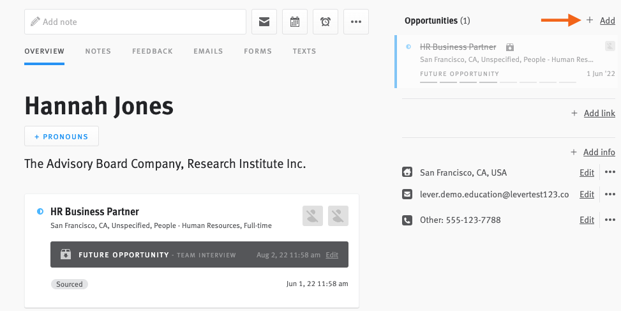The height and width of the screenshot is (311, 621).
Task: Click the alarm clock snooze icon
Action: point(325,22)
